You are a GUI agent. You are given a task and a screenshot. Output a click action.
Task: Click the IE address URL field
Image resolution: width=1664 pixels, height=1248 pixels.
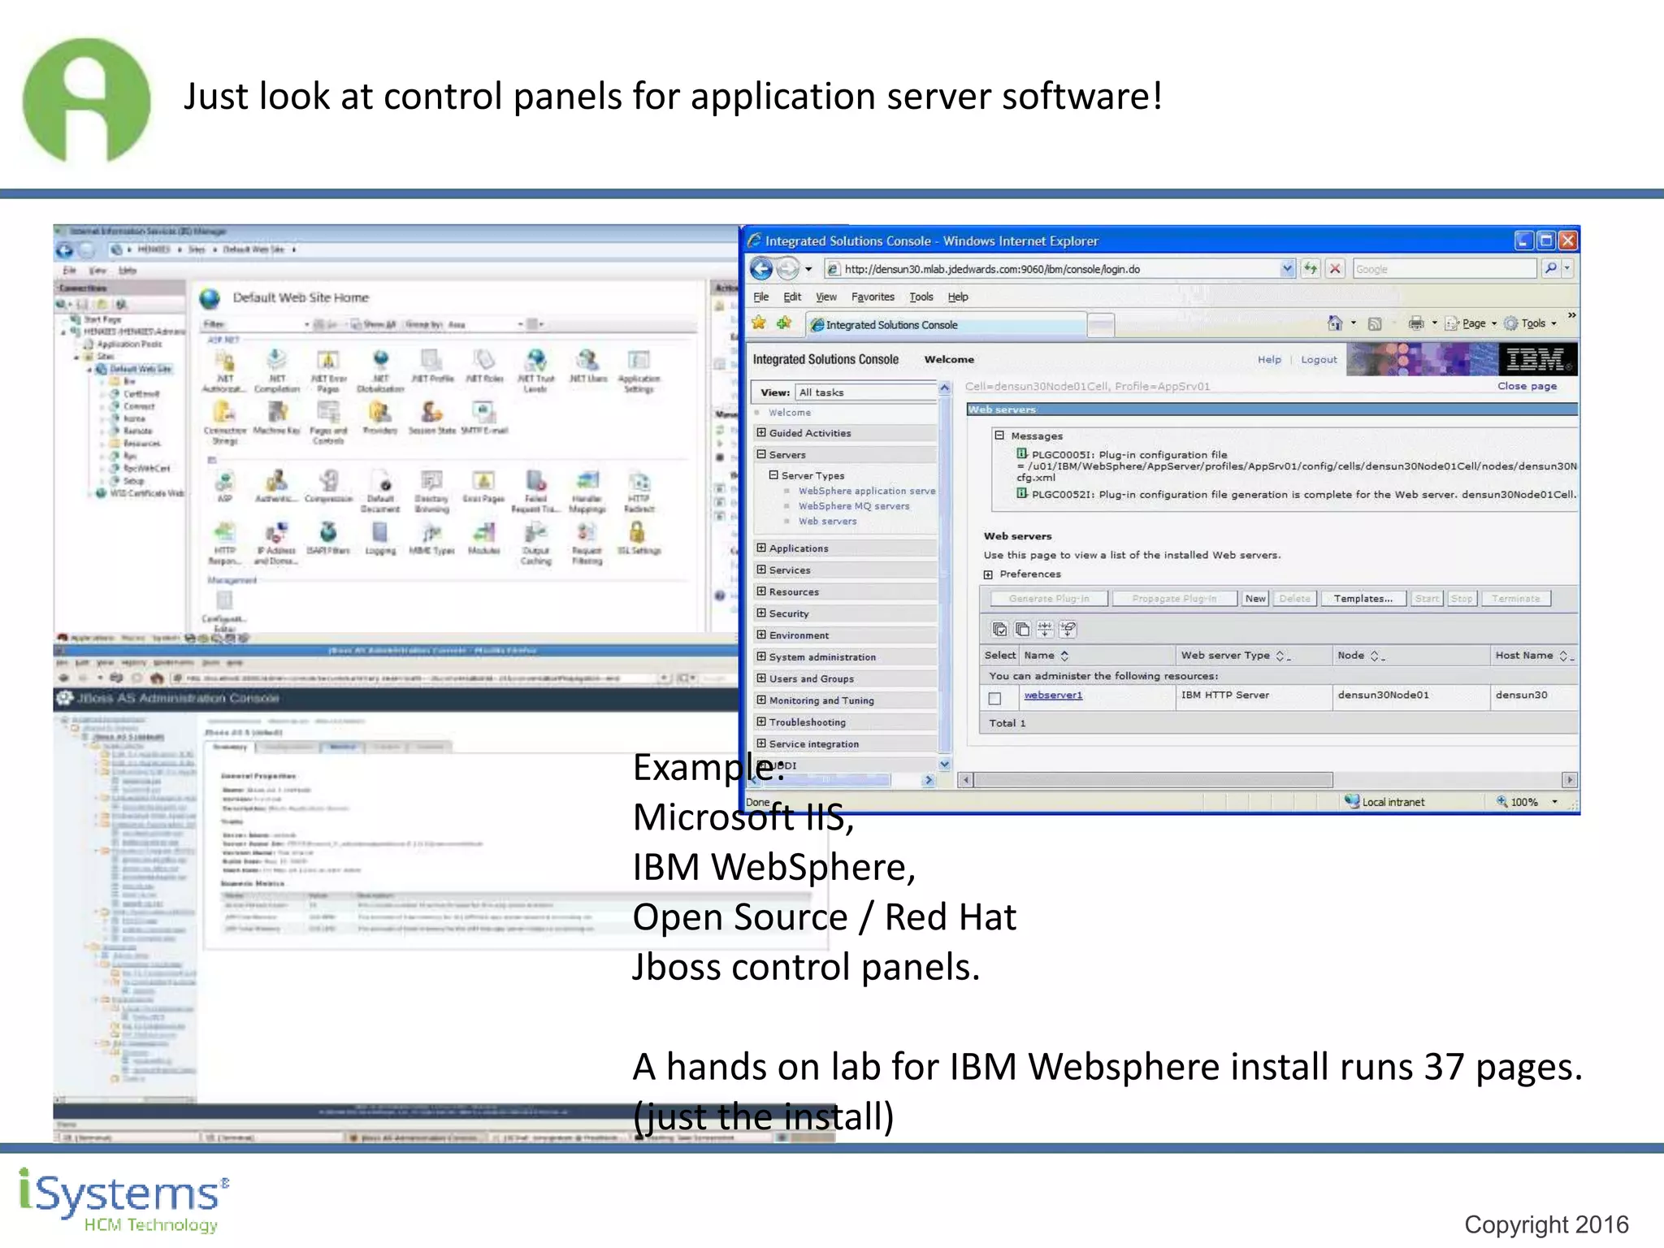click(1059, 269)
